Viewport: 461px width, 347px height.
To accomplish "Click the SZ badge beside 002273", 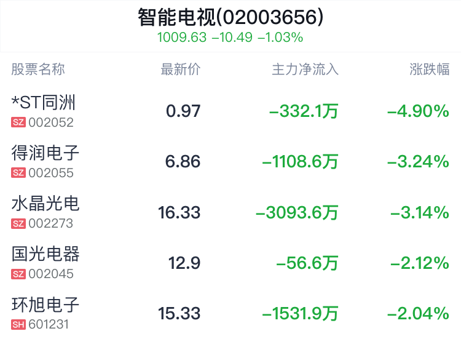I will click(x=18, y=223).
